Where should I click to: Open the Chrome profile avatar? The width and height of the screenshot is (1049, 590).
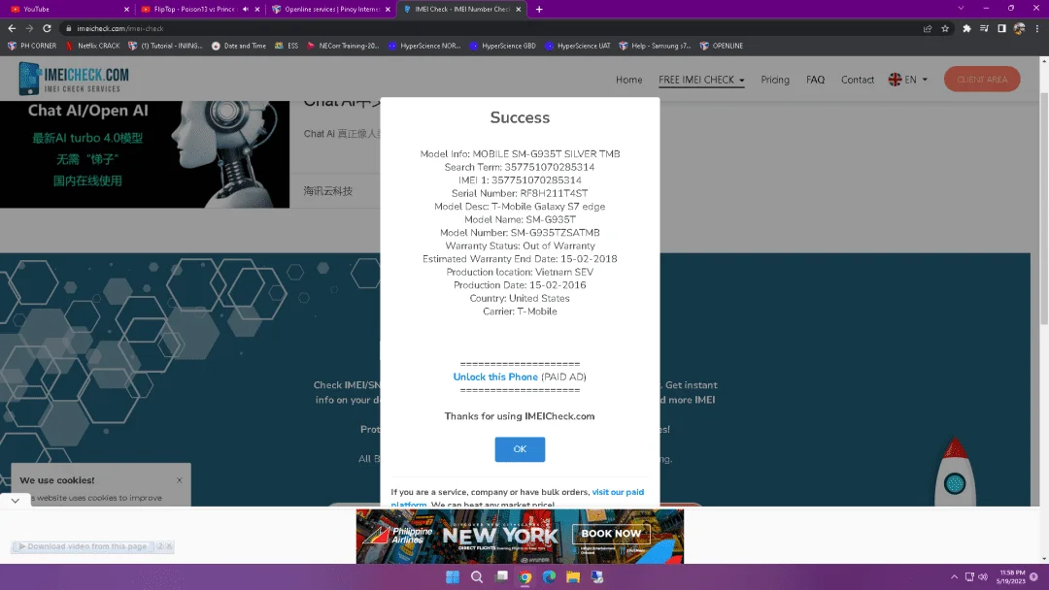pyautogui.click(x=1019, y=28)
